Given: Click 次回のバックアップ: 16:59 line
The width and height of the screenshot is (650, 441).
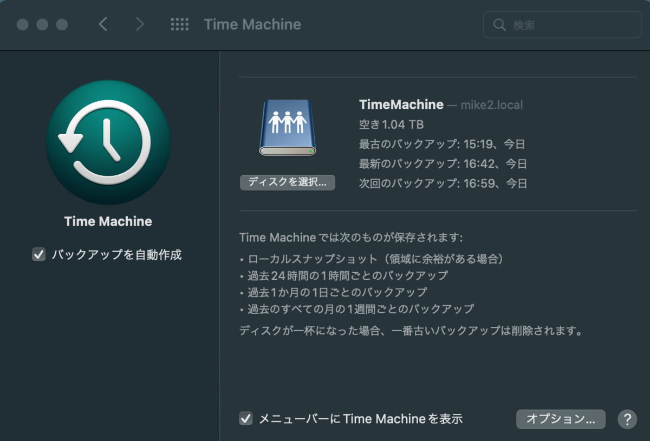Looking at the screenshot, I should click(x=443, y=183).
